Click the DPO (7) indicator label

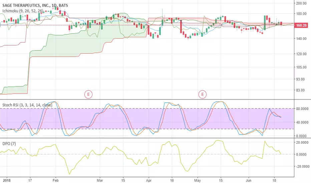[9, 144]
